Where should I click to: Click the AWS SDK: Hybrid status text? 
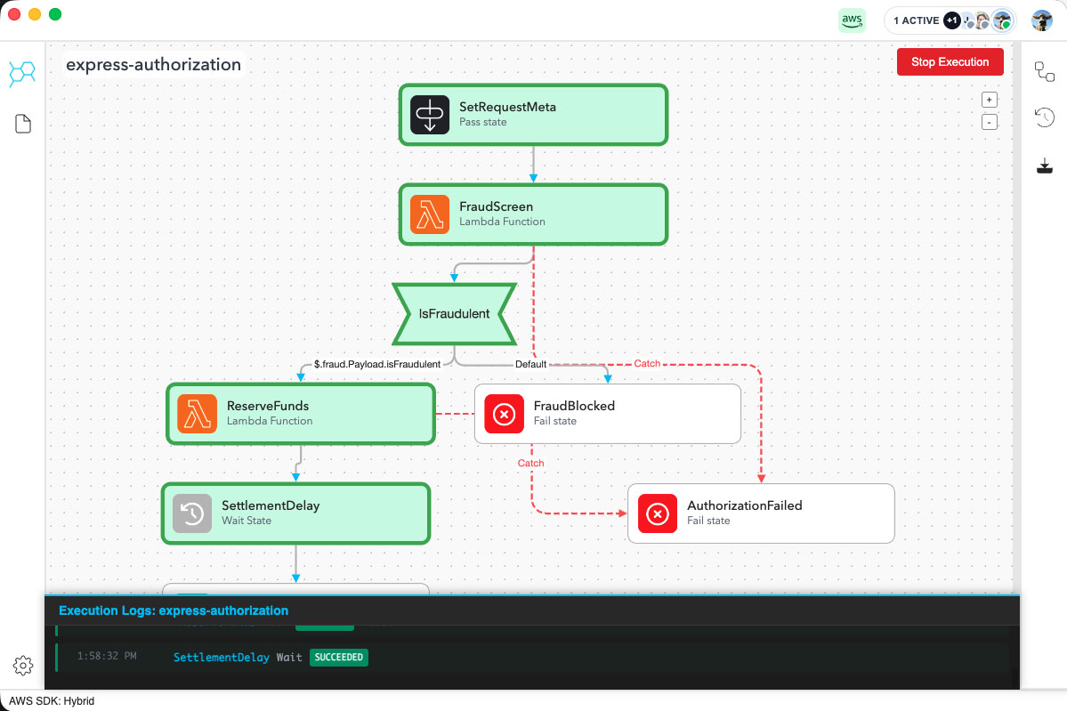pos(52,701)
